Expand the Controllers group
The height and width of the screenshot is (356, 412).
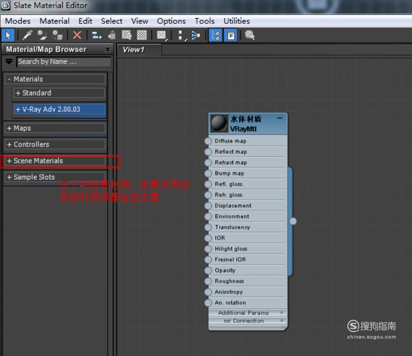tap(55, 144)
